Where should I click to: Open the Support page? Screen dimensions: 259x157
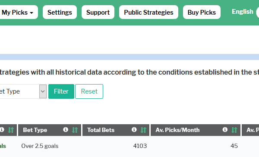[x=98, y=12]
